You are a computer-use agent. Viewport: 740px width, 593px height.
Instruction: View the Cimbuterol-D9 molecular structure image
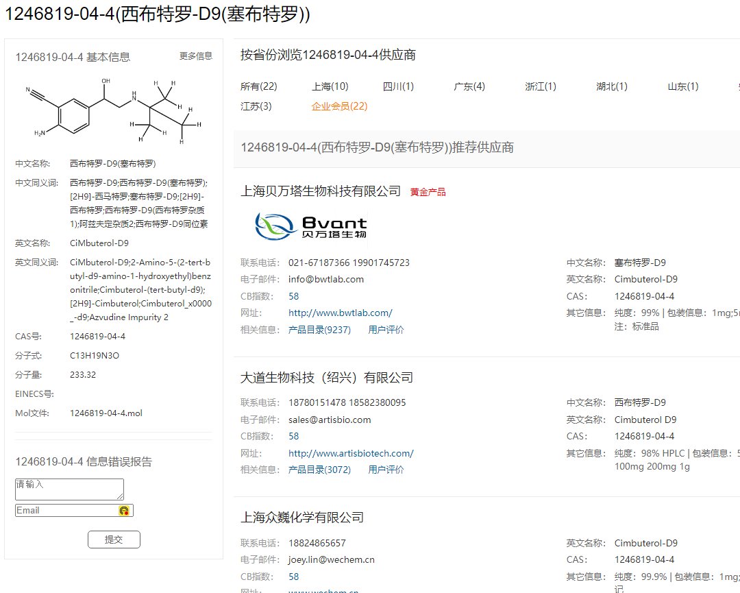click(x=113, y=112)
